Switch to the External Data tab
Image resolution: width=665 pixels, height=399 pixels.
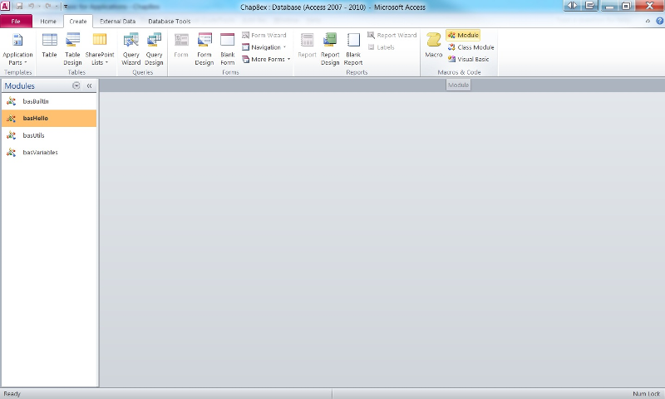pyautogui.click(x=117, y=22)
